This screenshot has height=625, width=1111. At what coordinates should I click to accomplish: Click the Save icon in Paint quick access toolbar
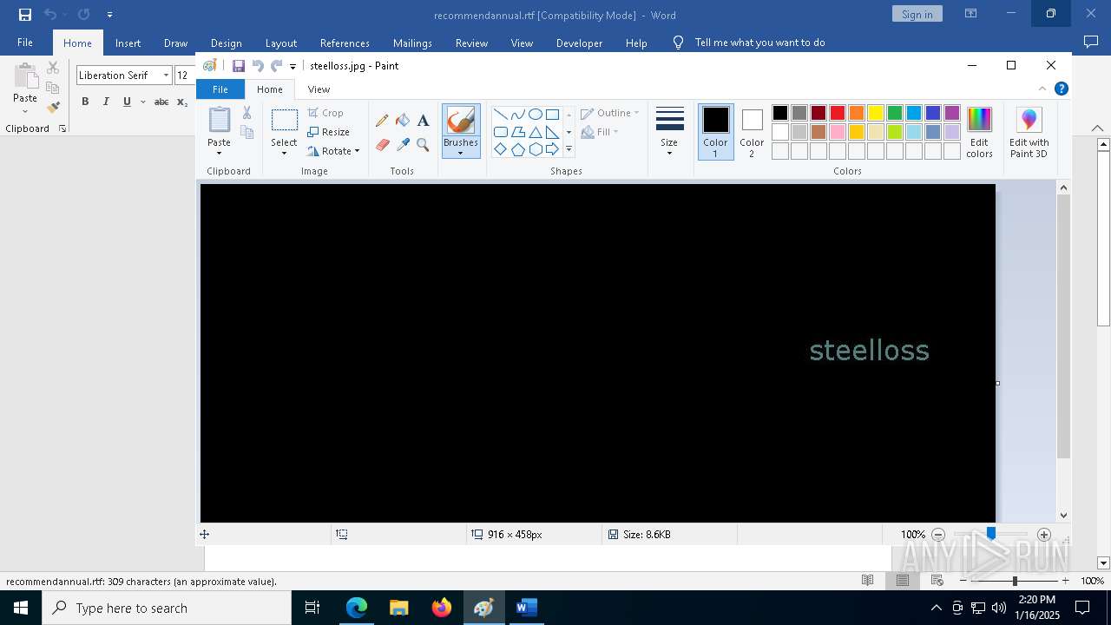click(x=239, y=66)
